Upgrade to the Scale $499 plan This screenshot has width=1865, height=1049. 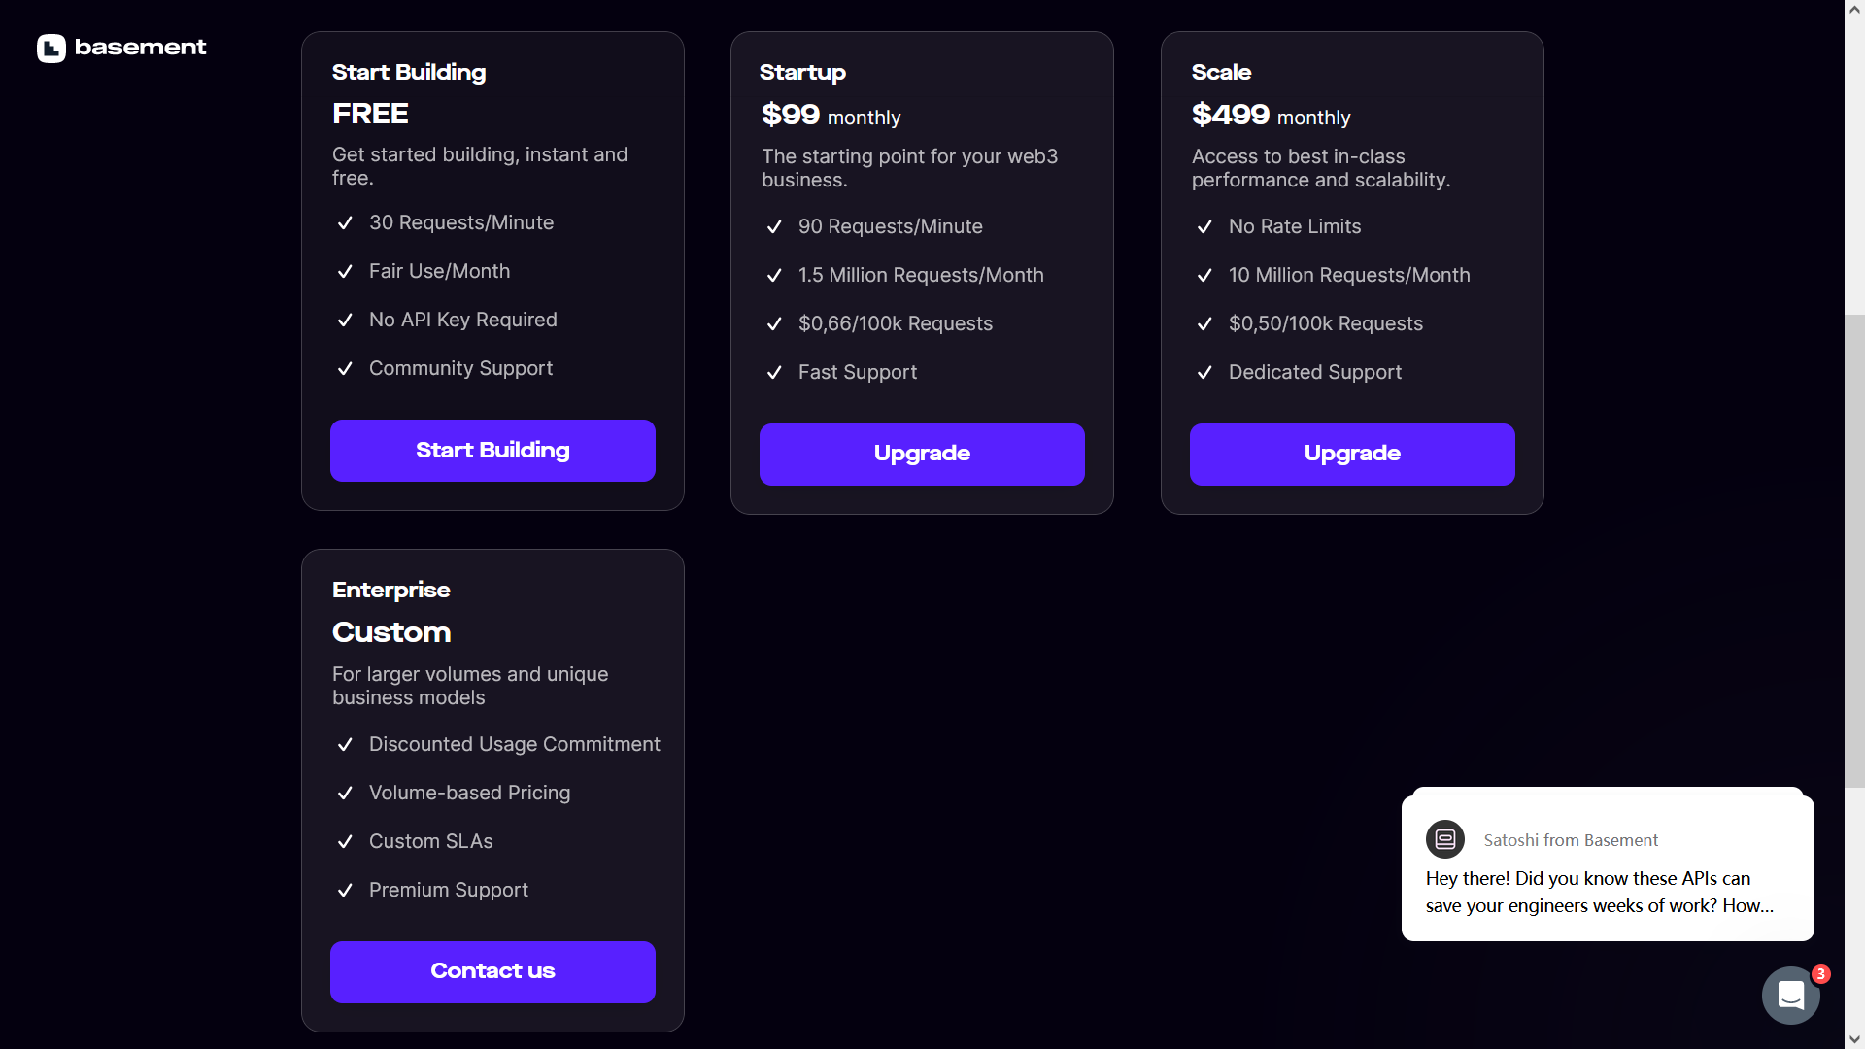[1351, 454]
